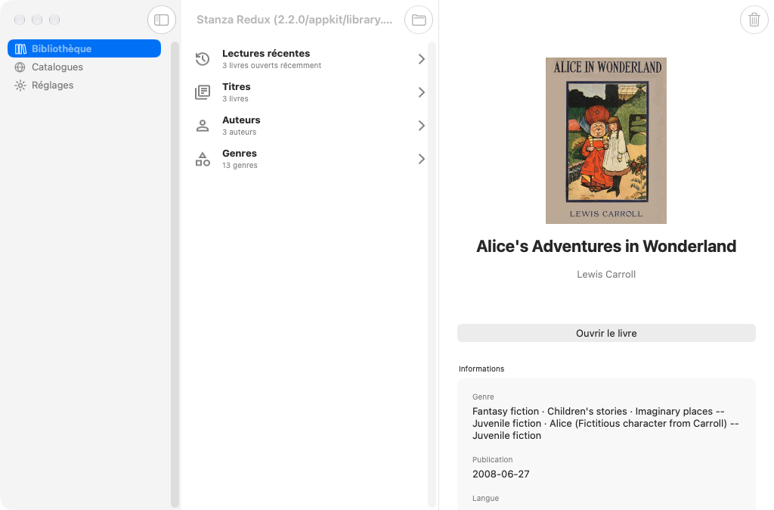The height and width of the screenshot is (510, 774).
Task: Click the library list vertical scrollbar
Action: (432, 274)
